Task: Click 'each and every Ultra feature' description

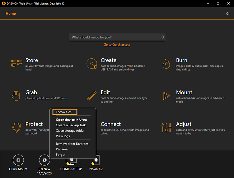Action: click(x=200, y=132)
